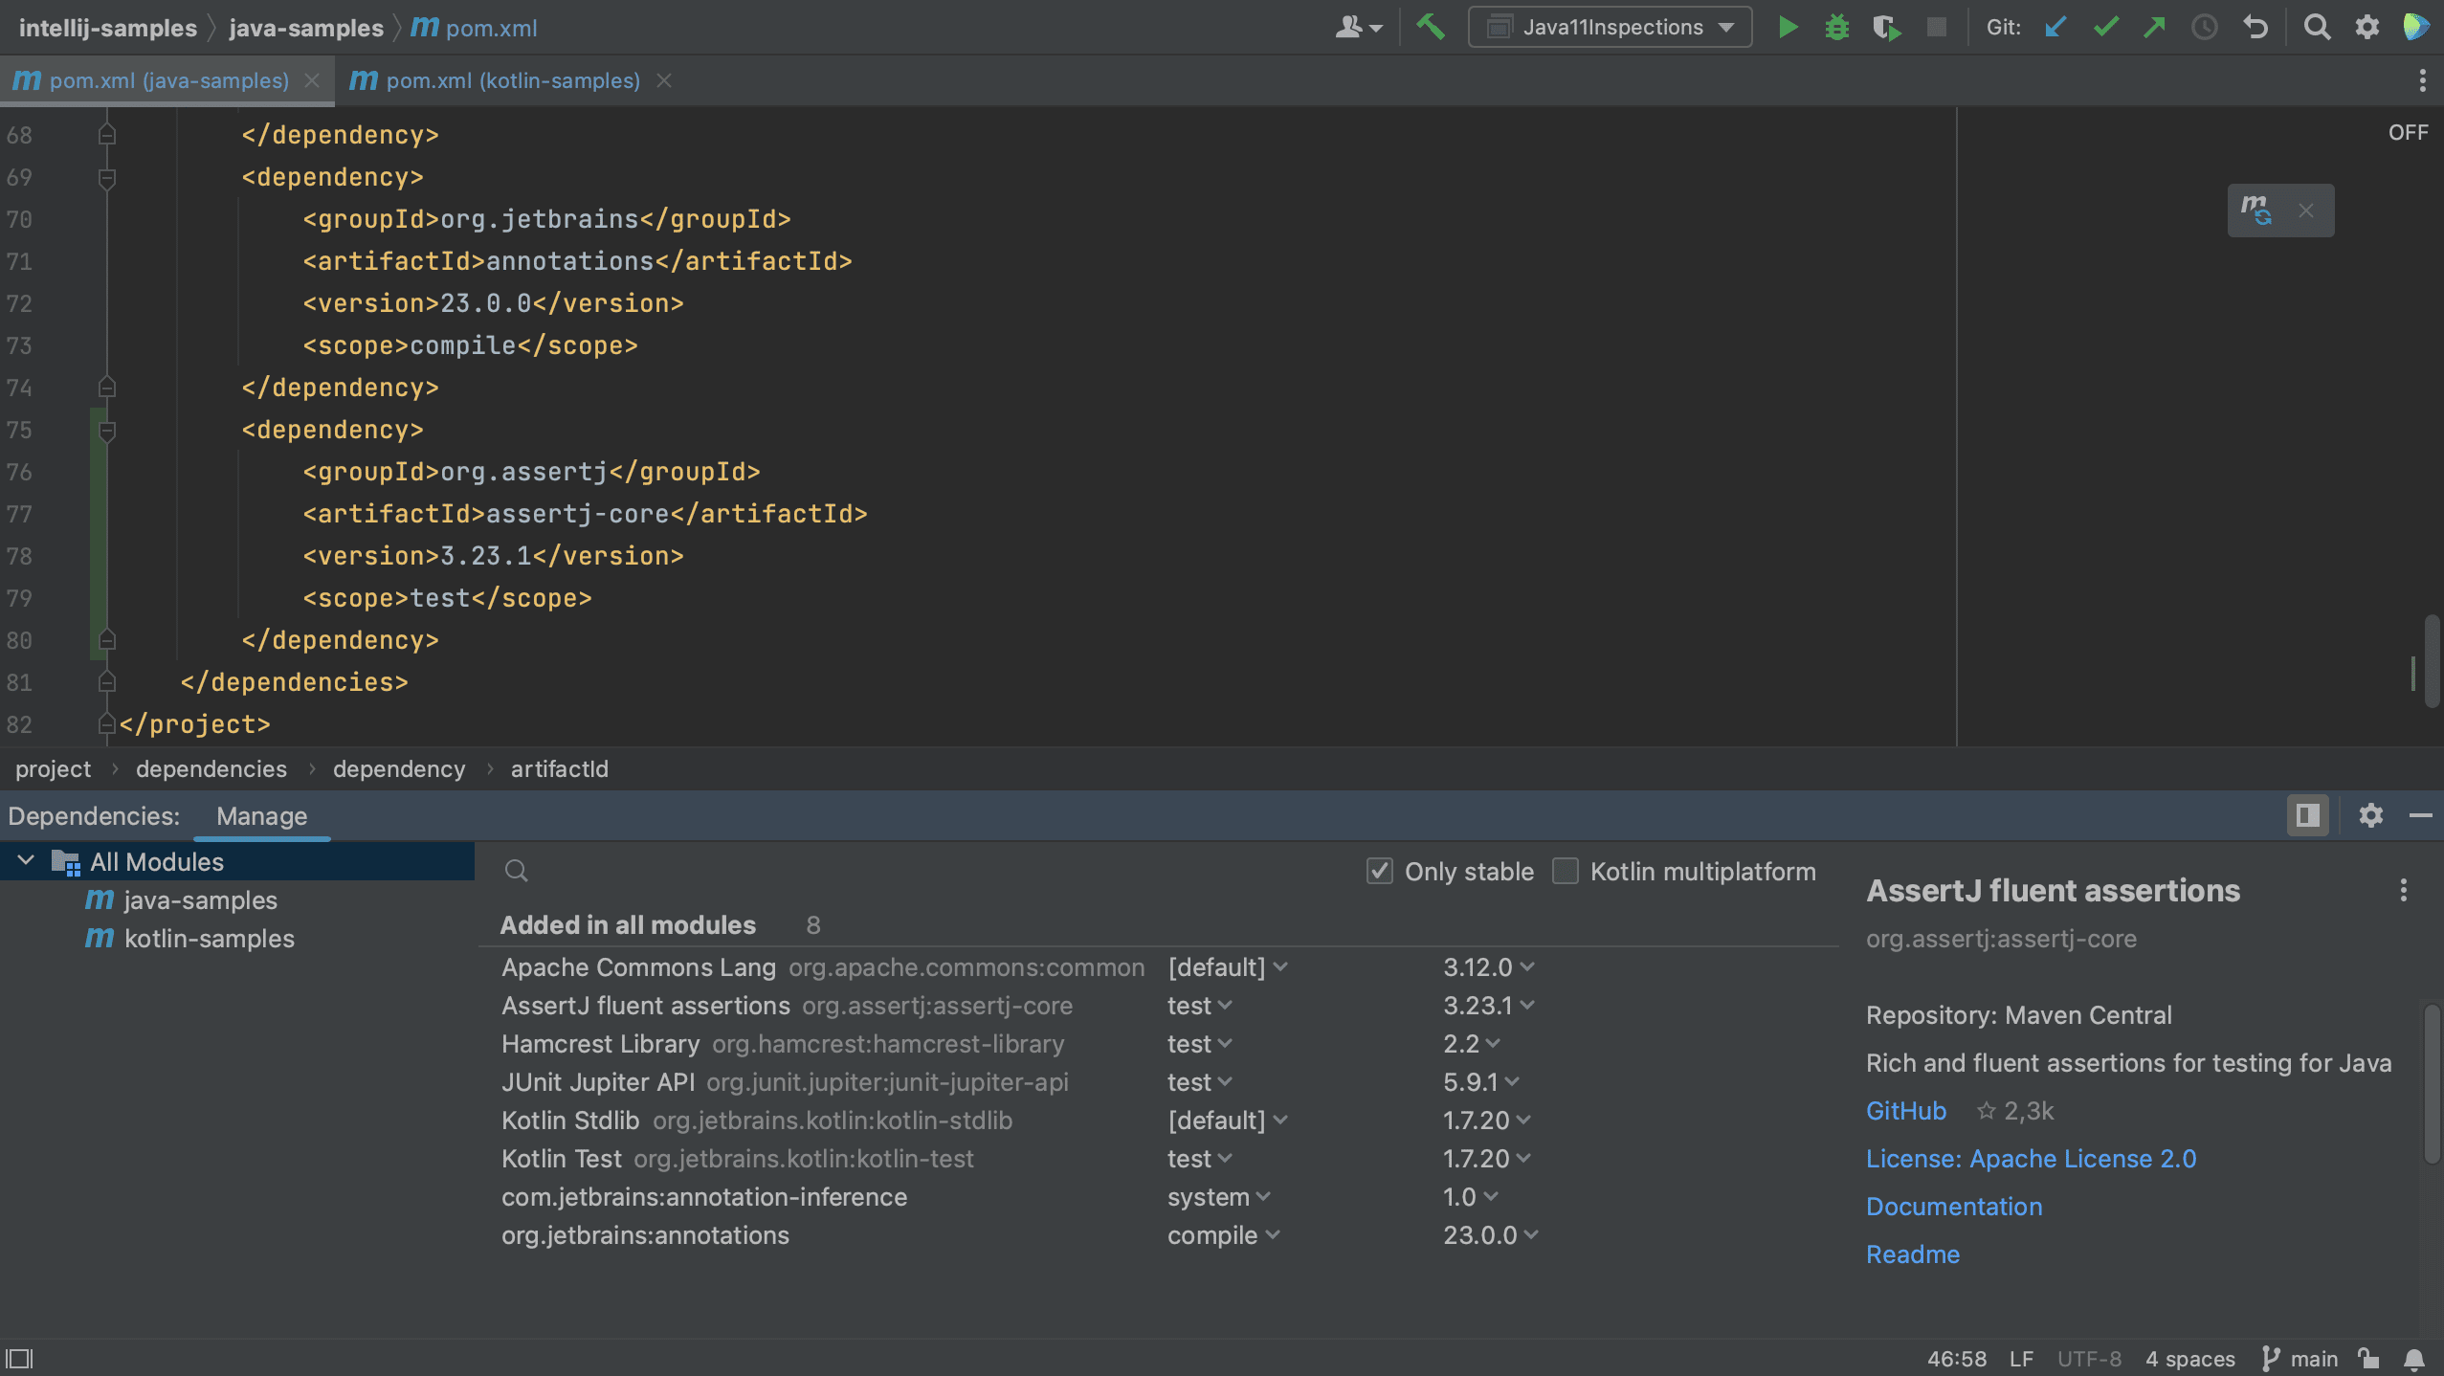Commit changes via the Git checkmark icon

point(2104,27)
